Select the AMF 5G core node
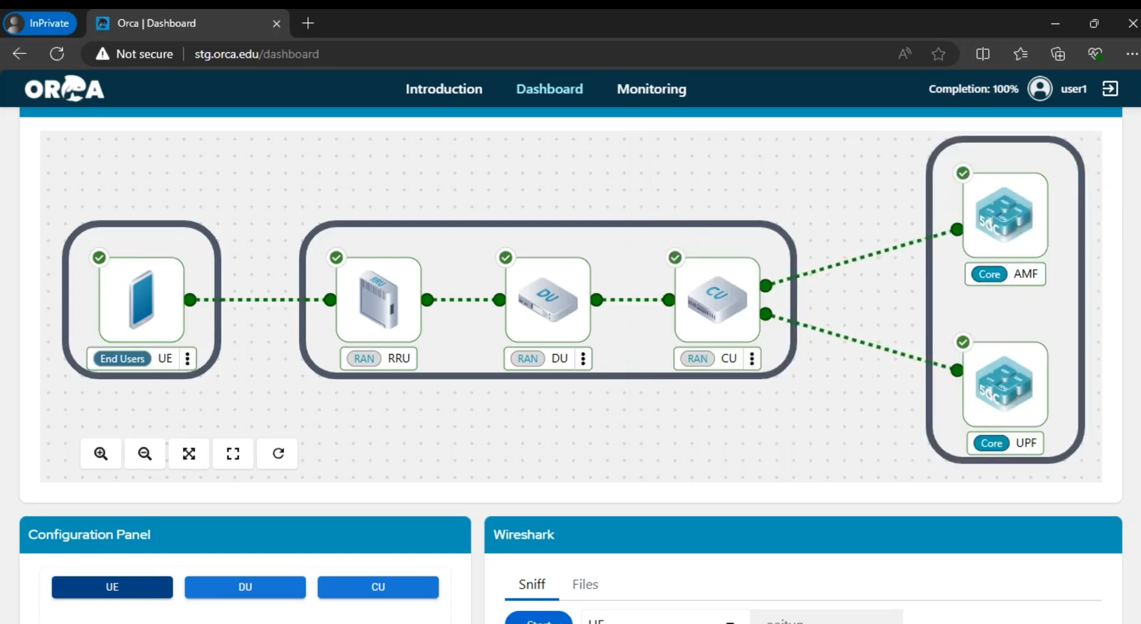The image size is (1141, 624). (1005, 215)
